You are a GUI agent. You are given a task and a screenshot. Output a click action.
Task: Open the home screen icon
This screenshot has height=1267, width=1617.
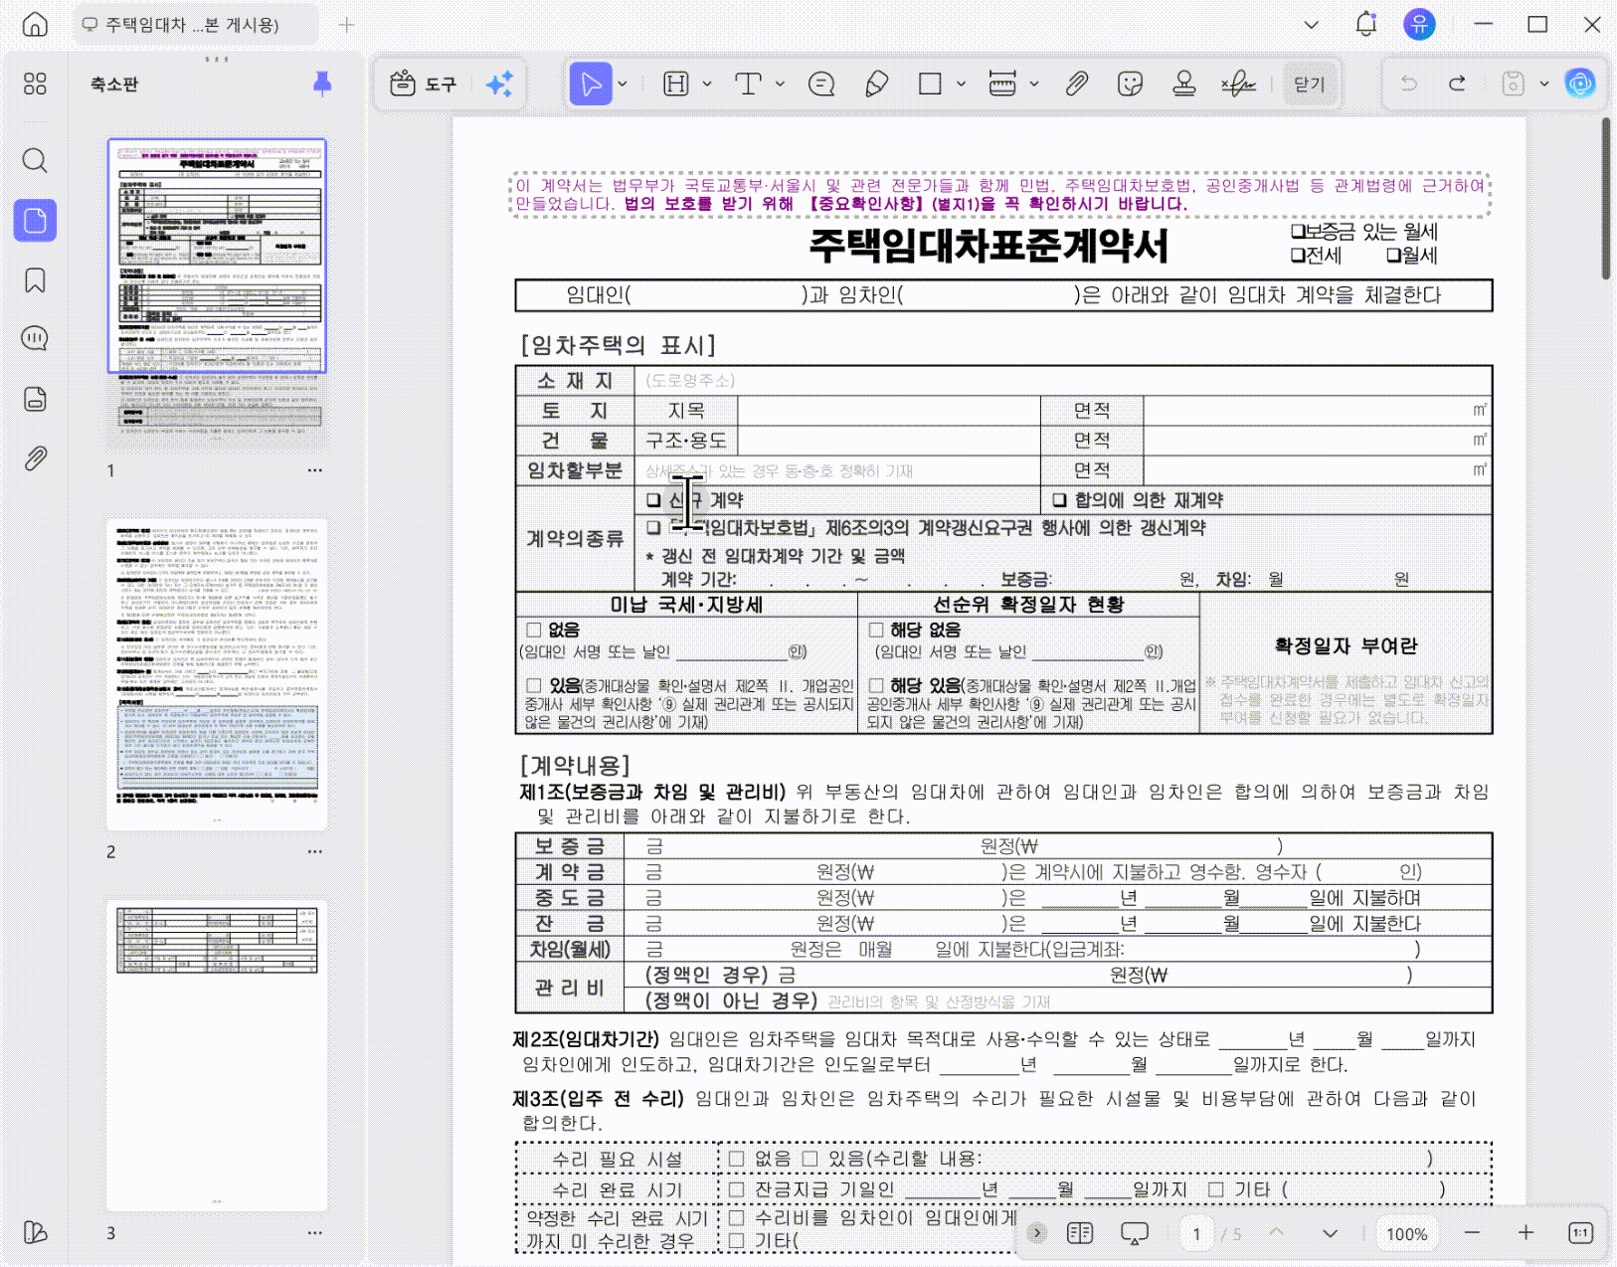pos(35,25)
